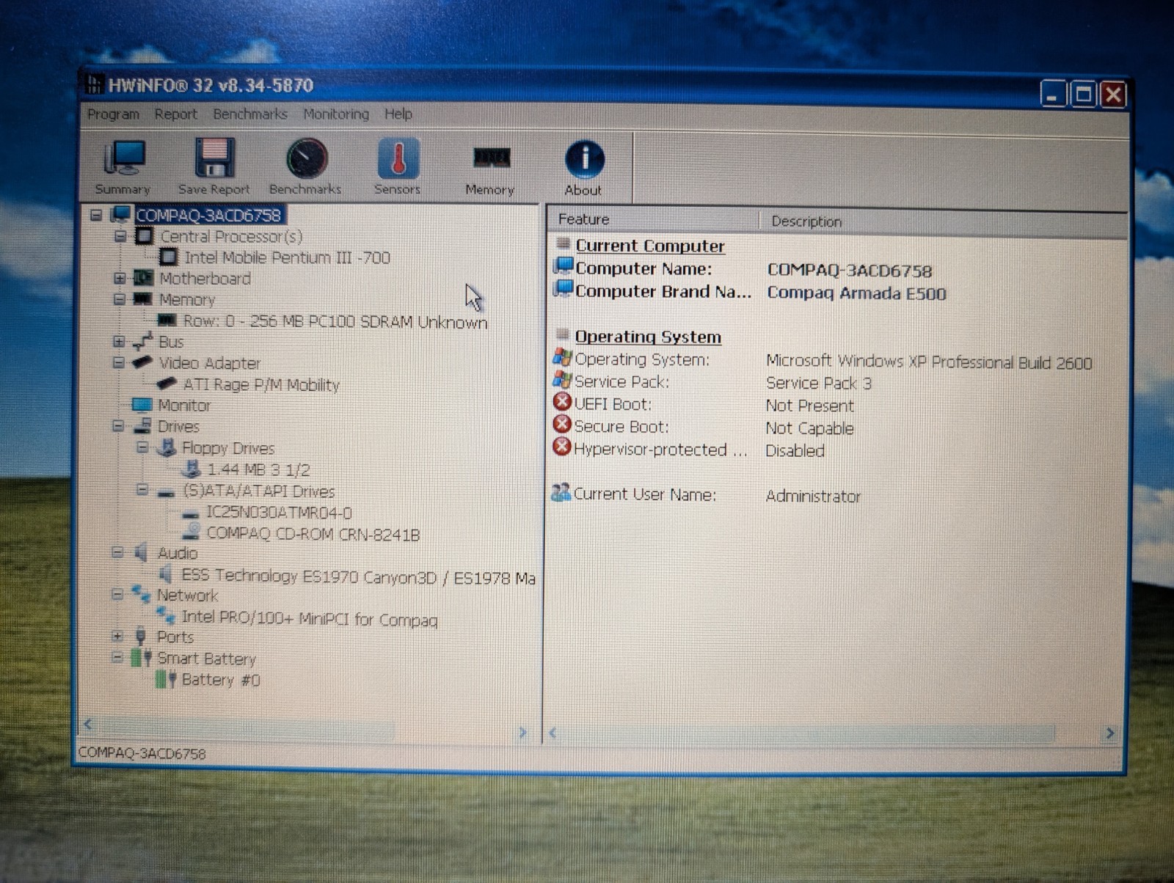1174x883 pixels.
Task: Expand the Motherboard node
Action: (x=120, y=278)
